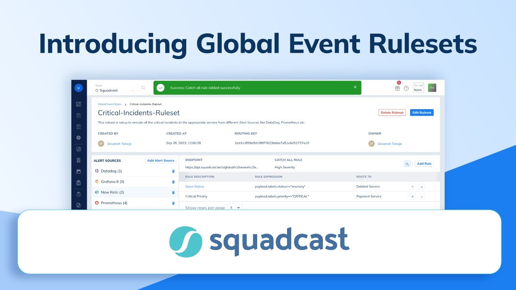Delete the New Relic alert source

tap(173, 193)
